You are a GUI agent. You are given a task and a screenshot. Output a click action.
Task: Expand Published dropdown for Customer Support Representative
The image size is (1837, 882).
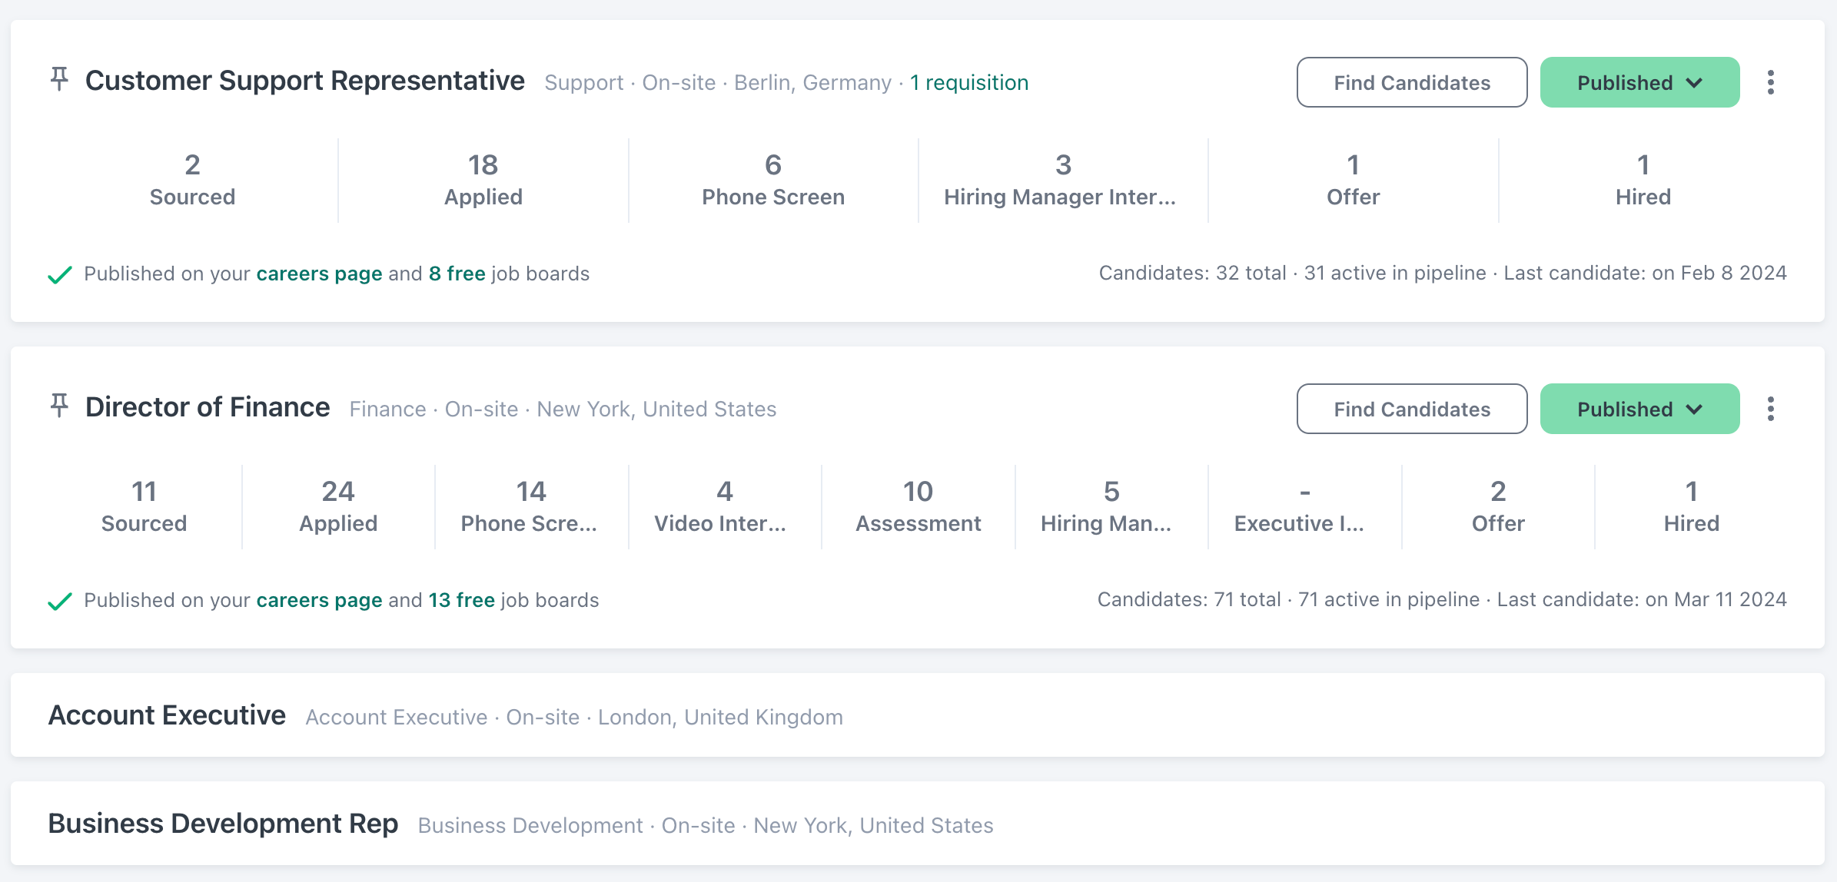[x=1639, y=82]
